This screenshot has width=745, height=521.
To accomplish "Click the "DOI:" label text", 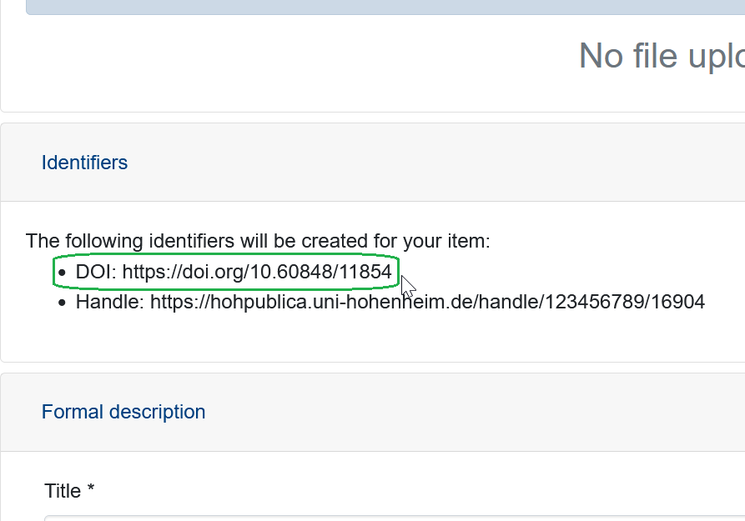I will [96, 272].
